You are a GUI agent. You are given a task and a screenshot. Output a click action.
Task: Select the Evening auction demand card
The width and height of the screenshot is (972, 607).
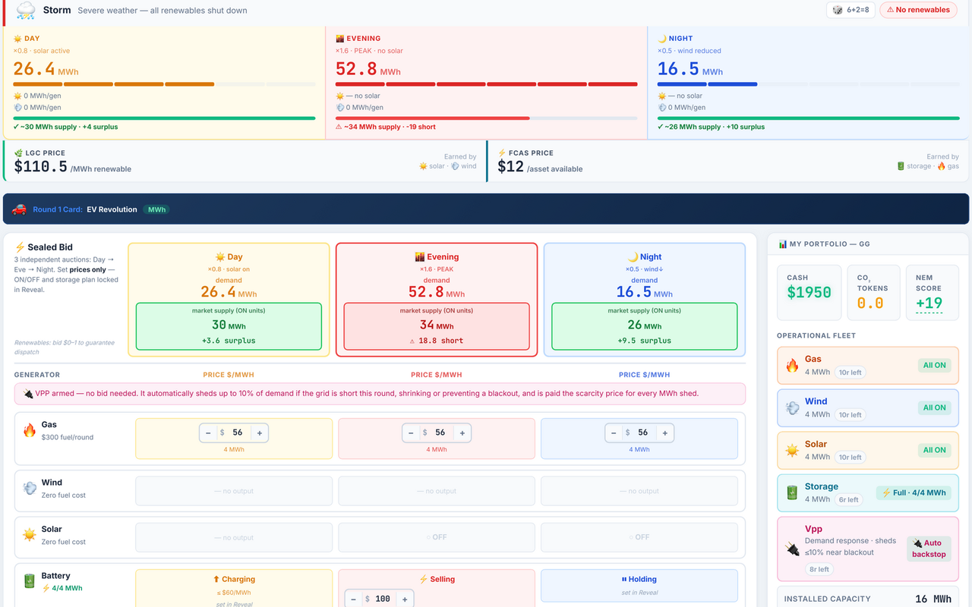(437, 299)
